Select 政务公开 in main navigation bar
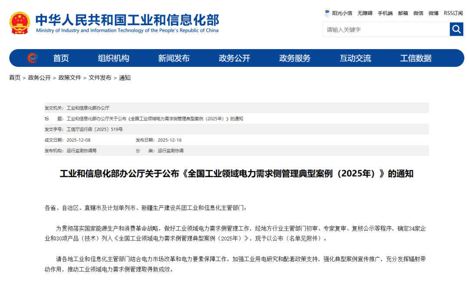 click(x=234, y=58)
